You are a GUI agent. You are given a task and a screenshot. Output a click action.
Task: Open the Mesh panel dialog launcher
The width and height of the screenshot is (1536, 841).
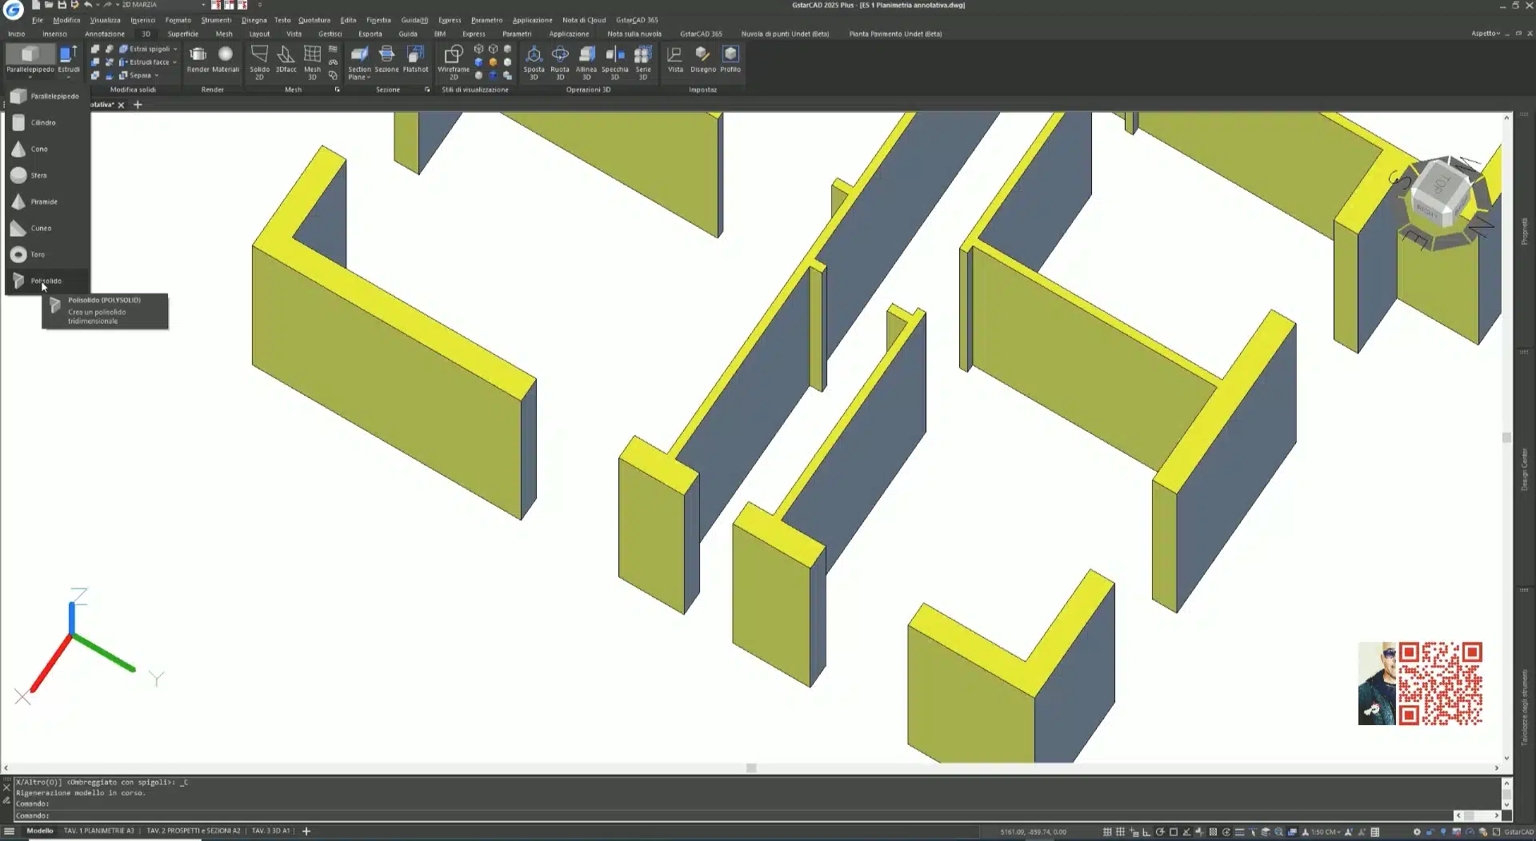click(x=337, y=90)
